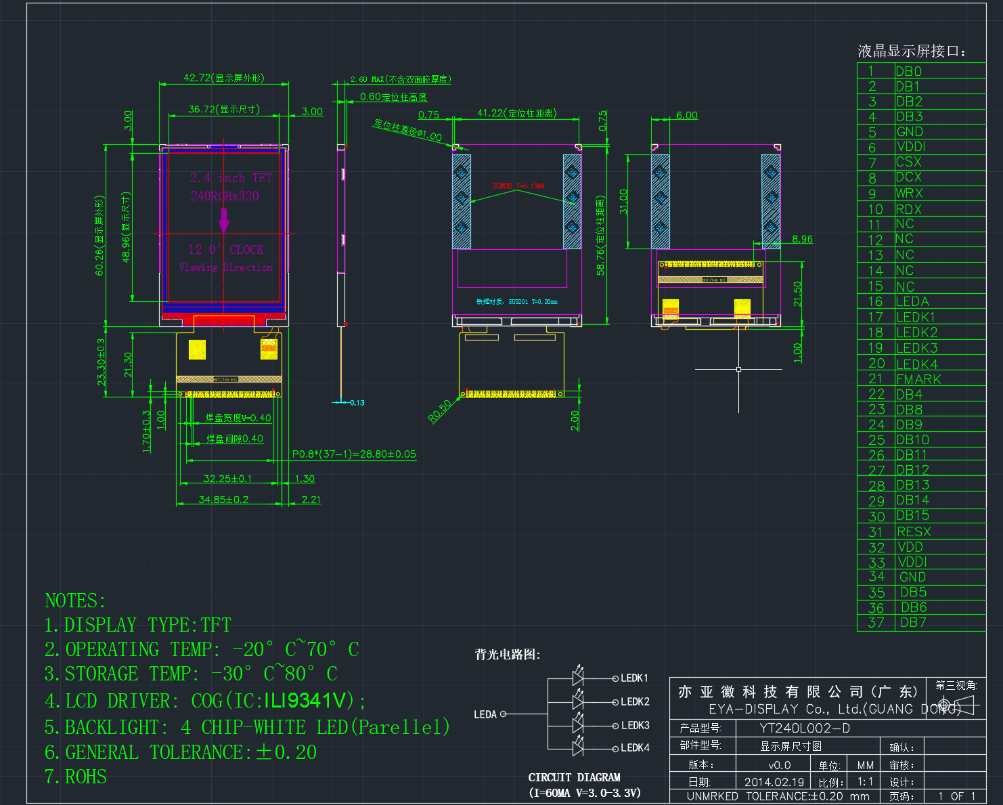Select the 6.00 dimension in right view

click(x=687, y=115)
